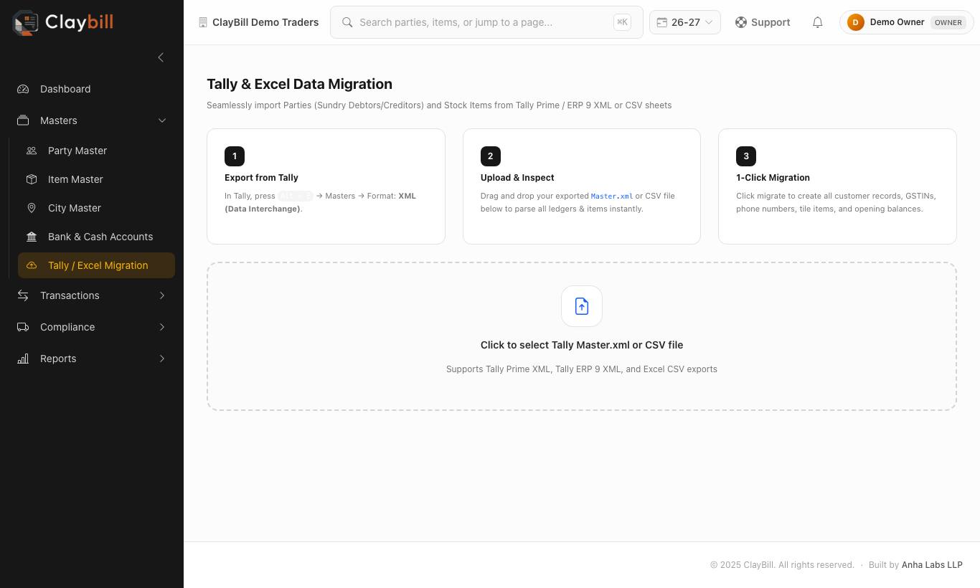Click the building icon beside ClayBill Demo Traders
This screenshot has height=588, width=980.
tap(203, 22)
